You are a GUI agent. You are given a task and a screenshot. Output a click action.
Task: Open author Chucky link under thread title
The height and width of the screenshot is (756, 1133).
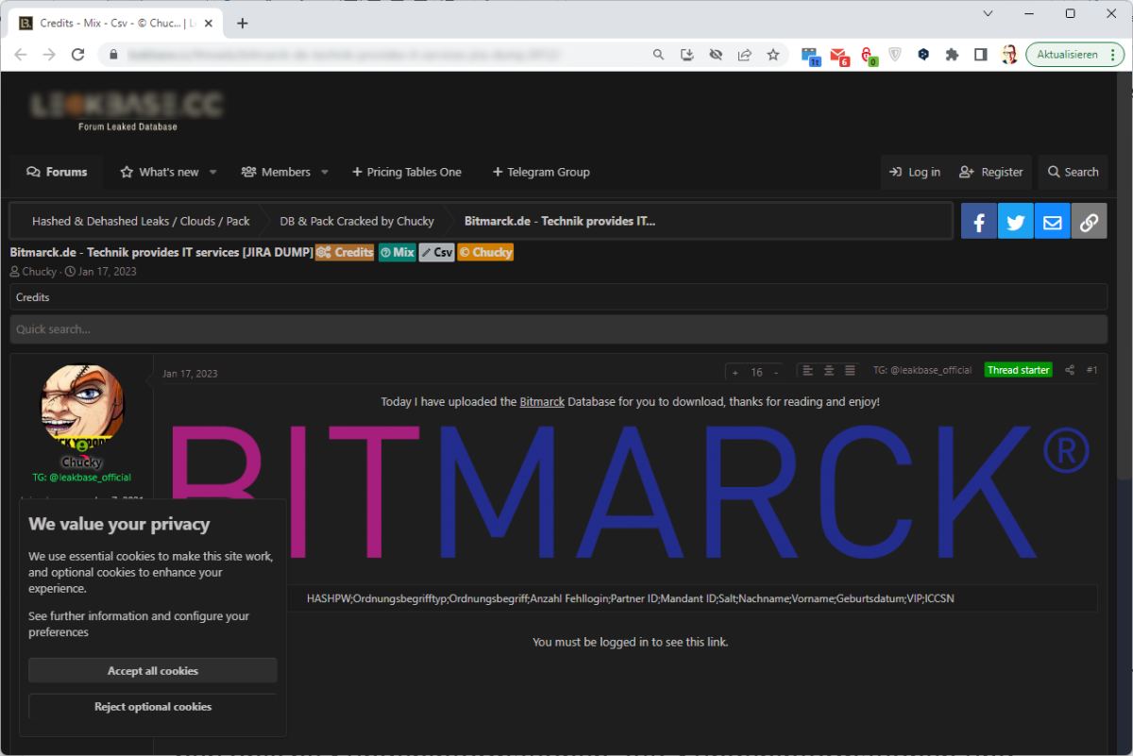click(40, 272)
